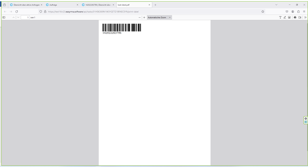Click the page number input field
This screenshot has width=308, height=167.
(25, 18)
